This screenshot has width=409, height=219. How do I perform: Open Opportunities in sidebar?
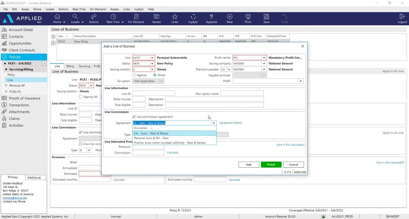tap(20, 43)
